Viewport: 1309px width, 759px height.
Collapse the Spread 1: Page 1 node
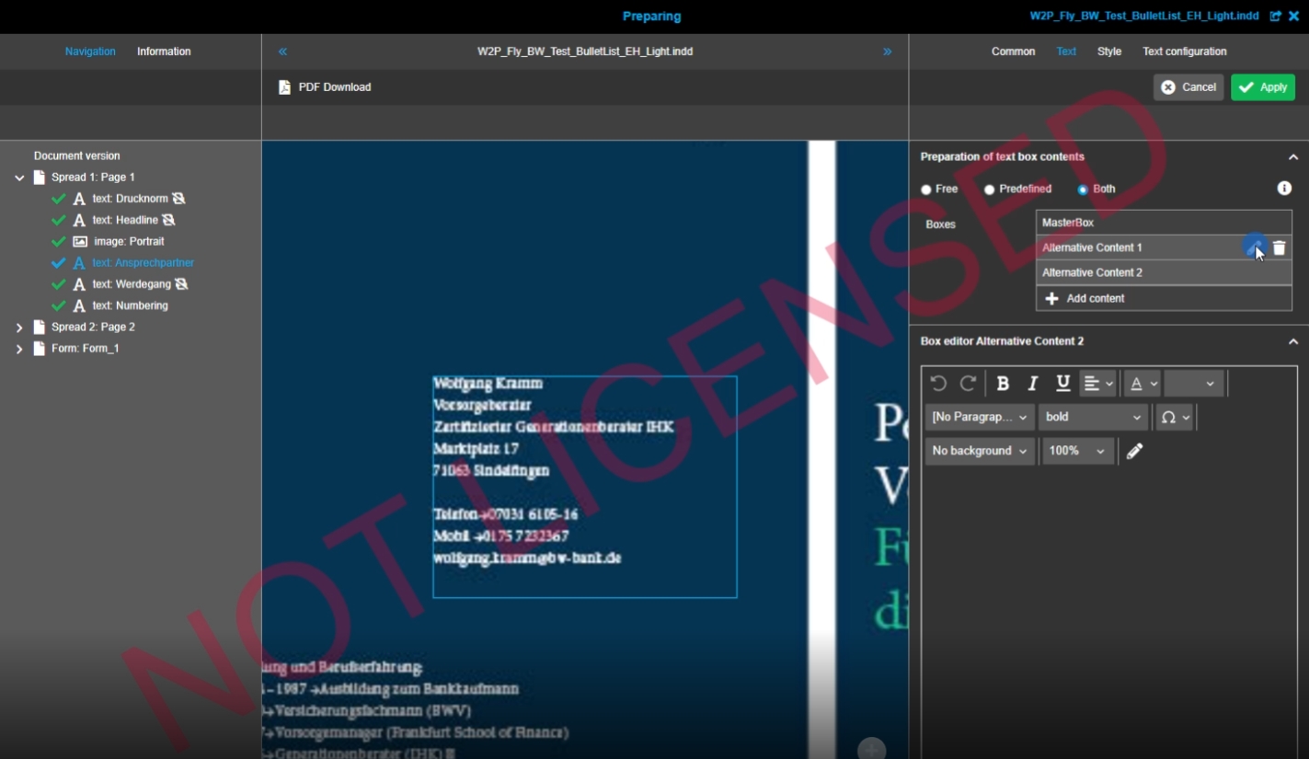tap(19, 178)
